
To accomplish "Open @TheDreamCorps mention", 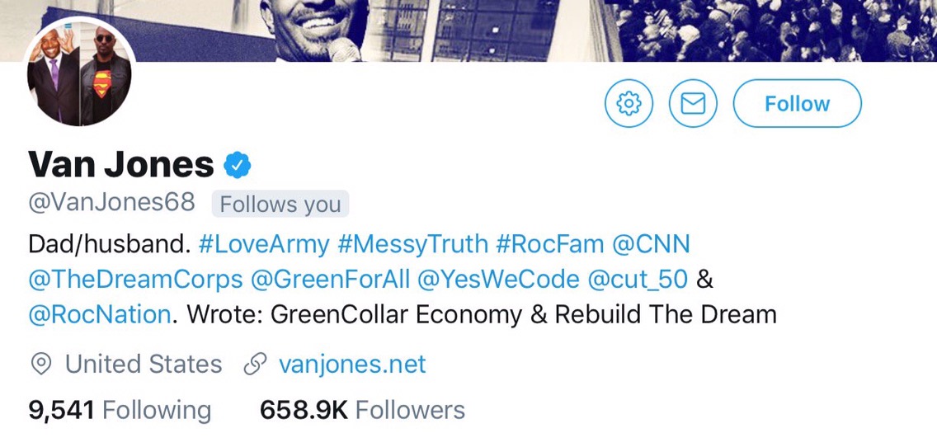I will [135, 280].
